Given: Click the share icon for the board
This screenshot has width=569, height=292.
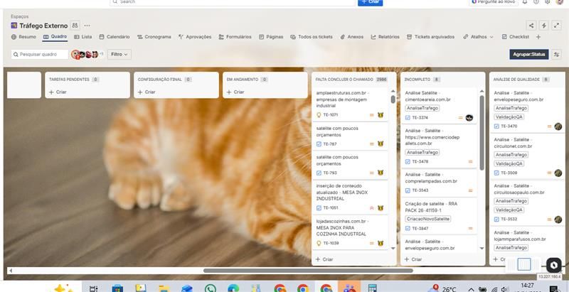Looking at the screenshot, I should (531, 26).
